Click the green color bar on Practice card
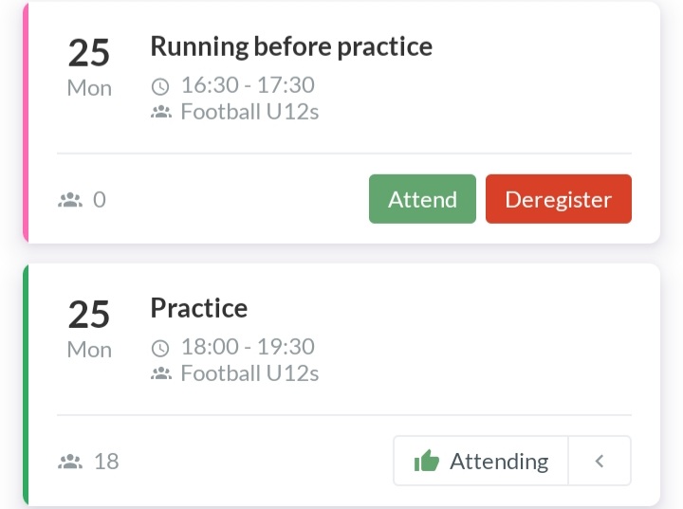The width and height of the screenshot is (683, 509). [x=26, y=385]
